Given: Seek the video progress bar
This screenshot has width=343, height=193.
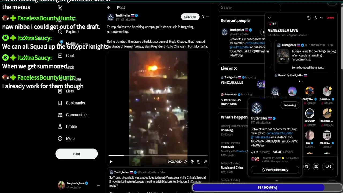Looking at the screenshot, I should [x=158, y=155].
